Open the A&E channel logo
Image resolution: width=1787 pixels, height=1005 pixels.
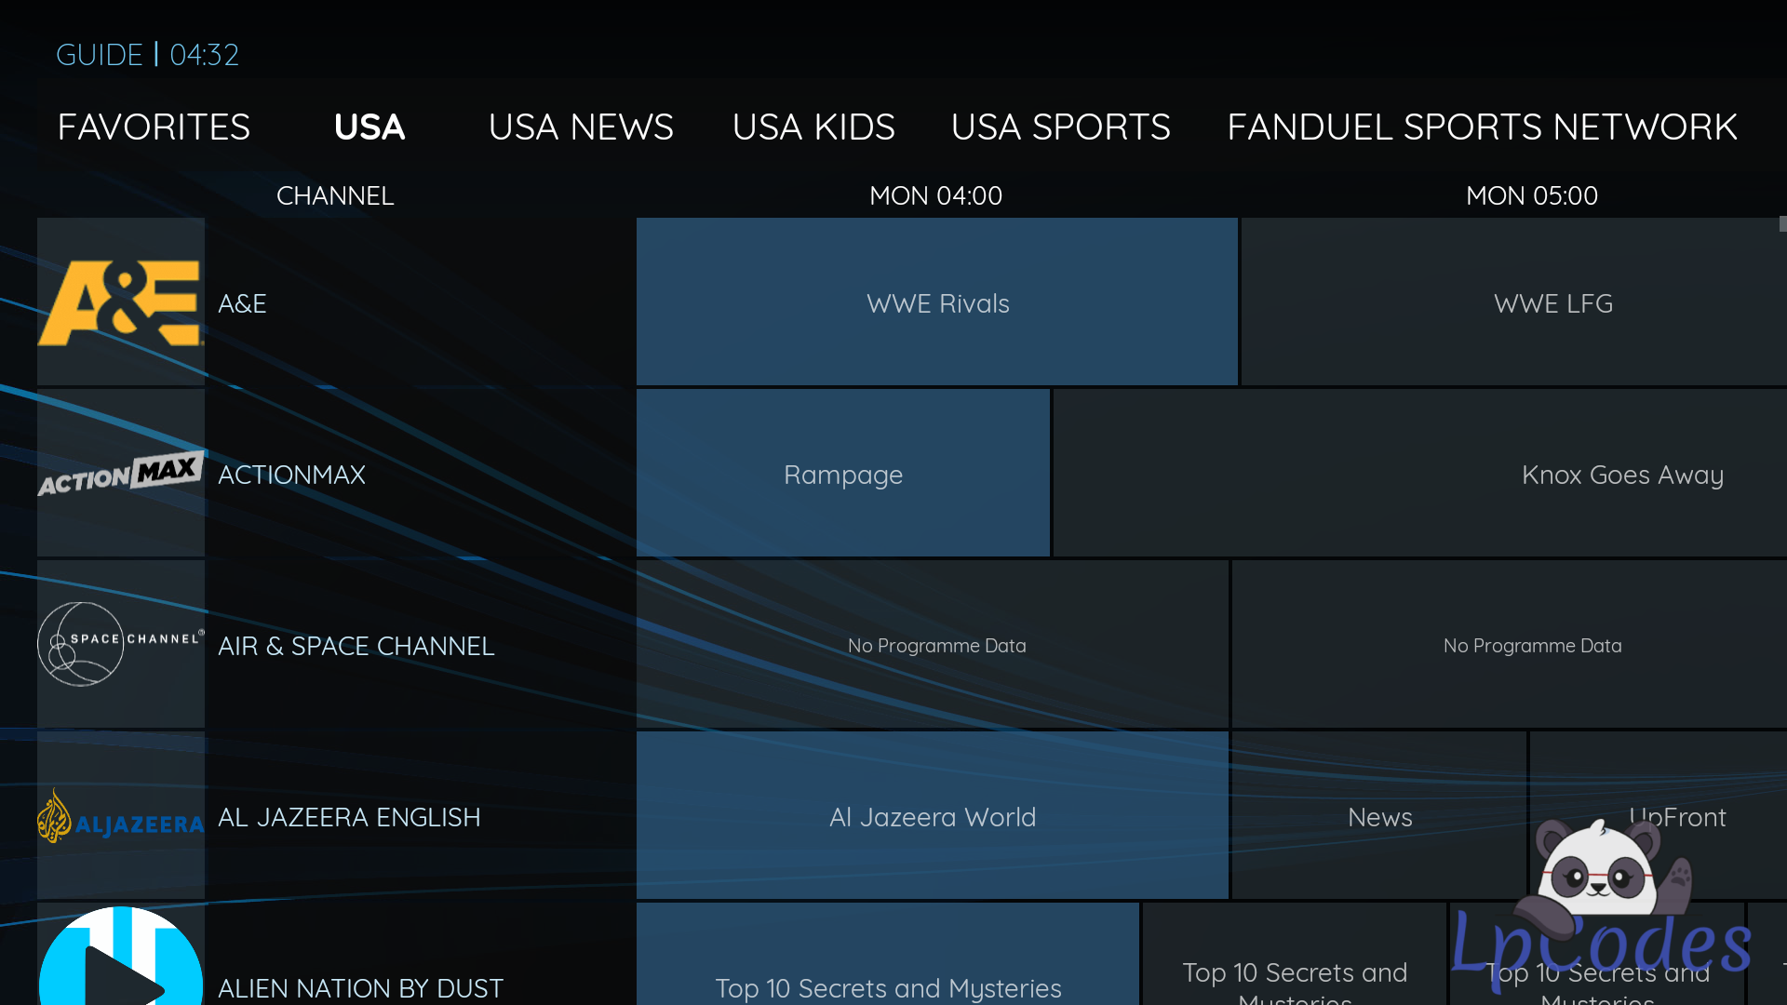coord(121,302)
